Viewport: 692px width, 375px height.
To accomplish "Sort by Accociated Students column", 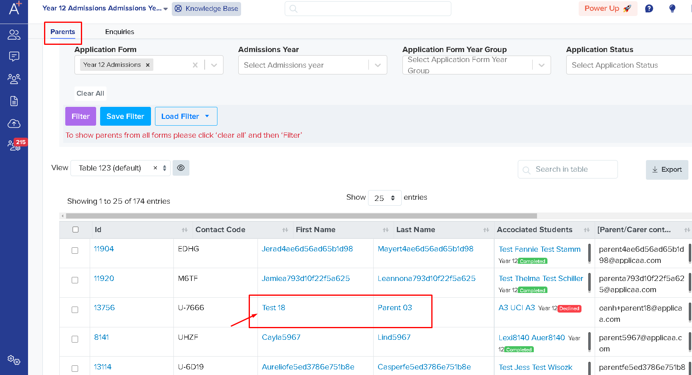I will 587,230.
